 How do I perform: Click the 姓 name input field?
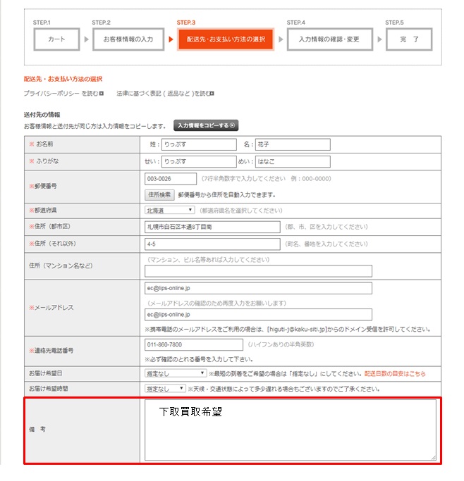click(198, 144)
